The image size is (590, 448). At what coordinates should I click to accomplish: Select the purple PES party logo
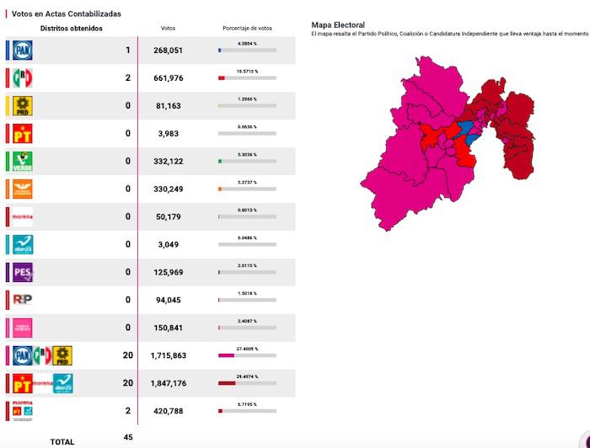click(23, 273)
